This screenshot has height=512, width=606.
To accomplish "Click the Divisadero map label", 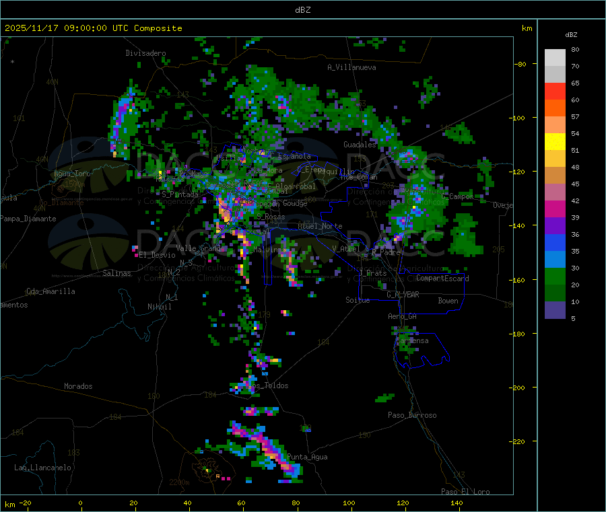I will (x=145, y=53).
